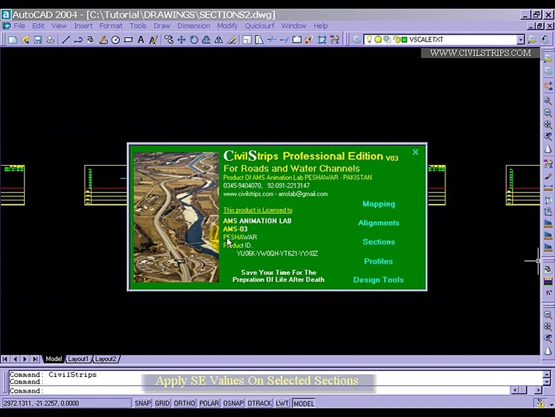Click the command line horizontal scrollbar right arrow

coord(538,390)
